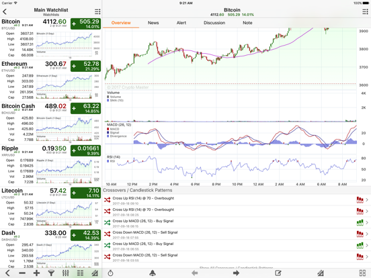Expand the 09:10 RSI Overbought row chevron
This screenshot has height=278, width=371.
click(x=367, y=200)
